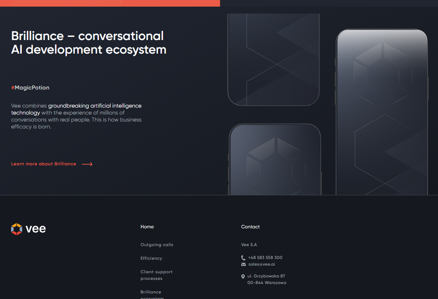Click the envelope icon beside sales@vee.ai
Screen dimensions: 438x299
tap(243, 265)
